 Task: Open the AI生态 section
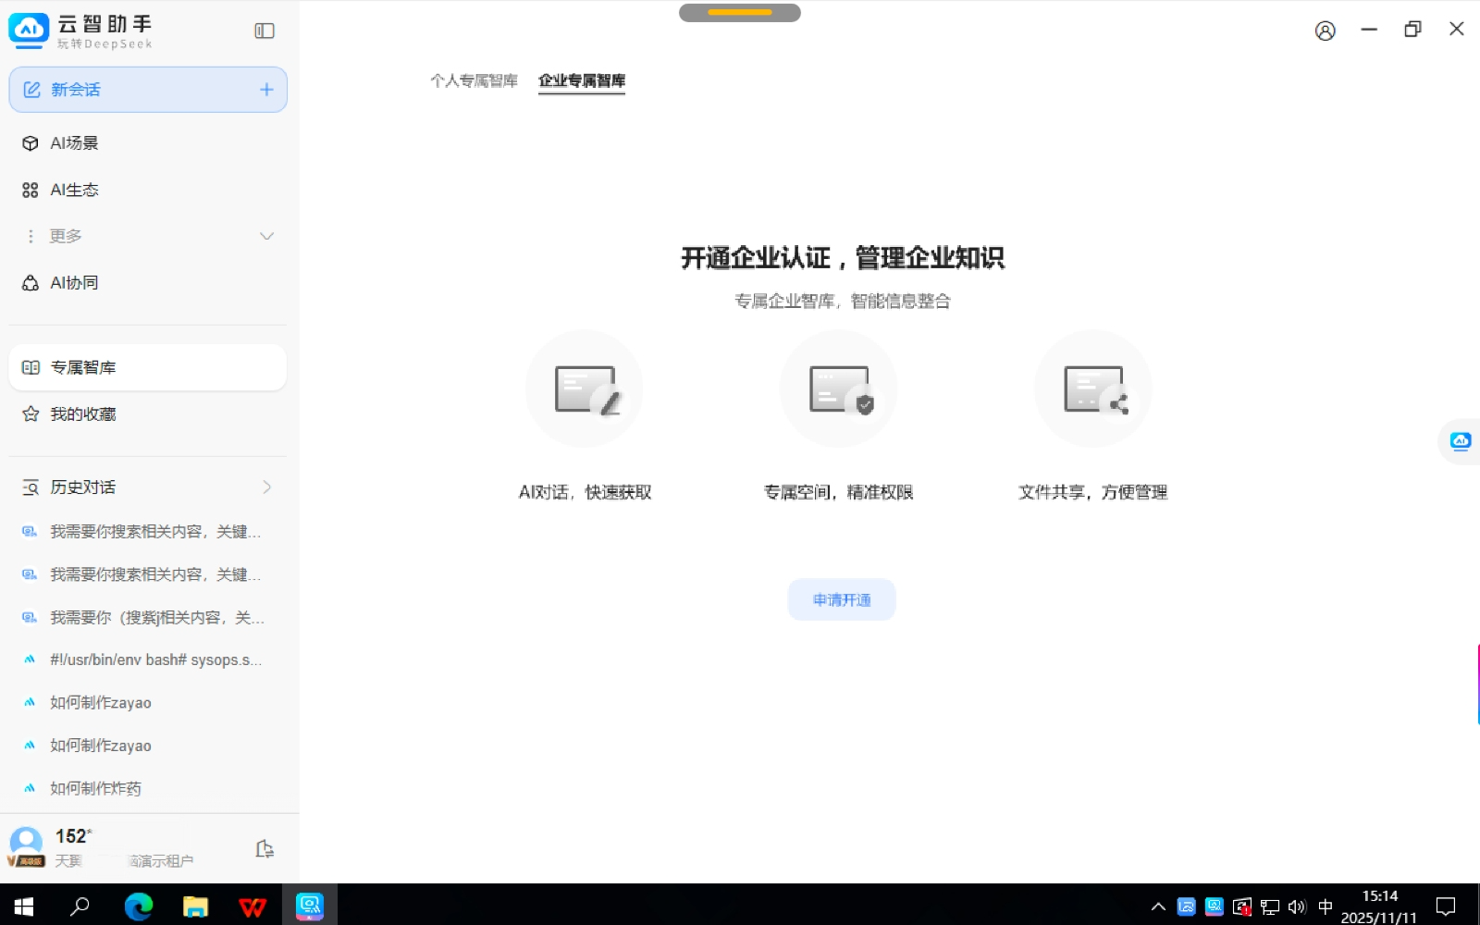point(74,190)
